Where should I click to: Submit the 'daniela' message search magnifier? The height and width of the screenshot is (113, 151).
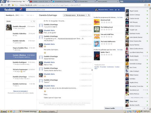point(34,21)
